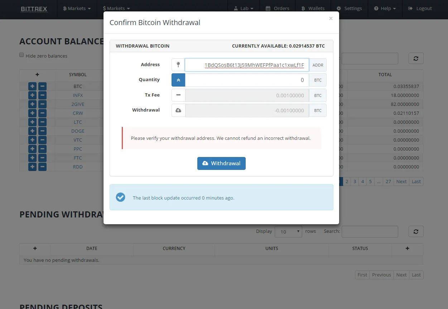Open the Lab dropdown menu
This screenshot has width=448, height=309.
pos(244,8)
